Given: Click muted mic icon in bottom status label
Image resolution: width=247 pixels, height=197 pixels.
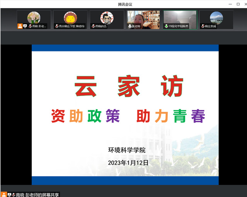Looking at the screenshot, I should pyautogui.click(x=14, y=194).
